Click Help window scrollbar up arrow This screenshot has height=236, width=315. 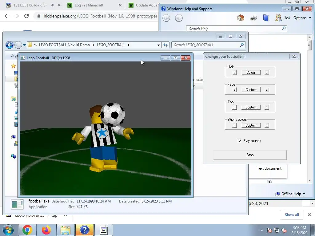[x=309, y=37]
